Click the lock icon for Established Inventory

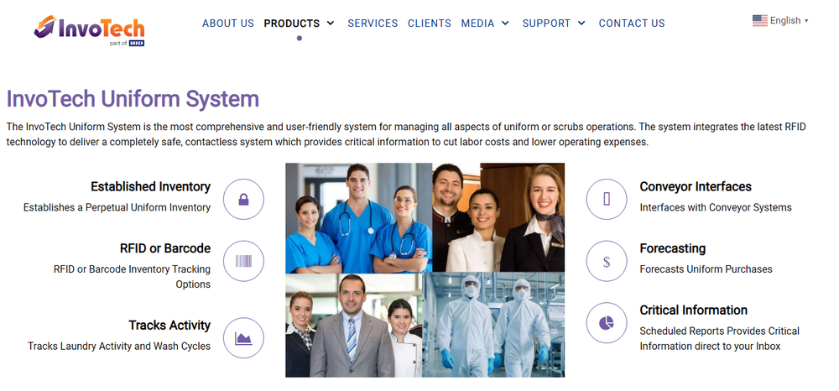tap(243, 200)
